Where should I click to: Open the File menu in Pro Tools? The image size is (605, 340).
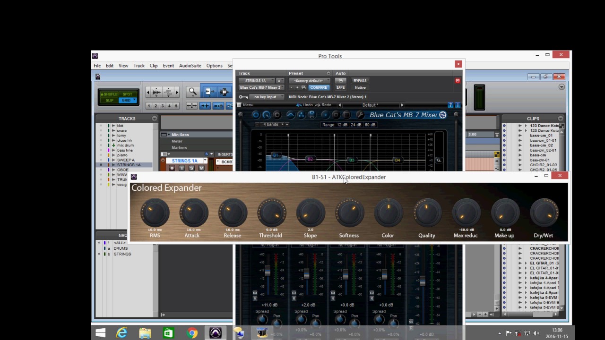point(97,66)
